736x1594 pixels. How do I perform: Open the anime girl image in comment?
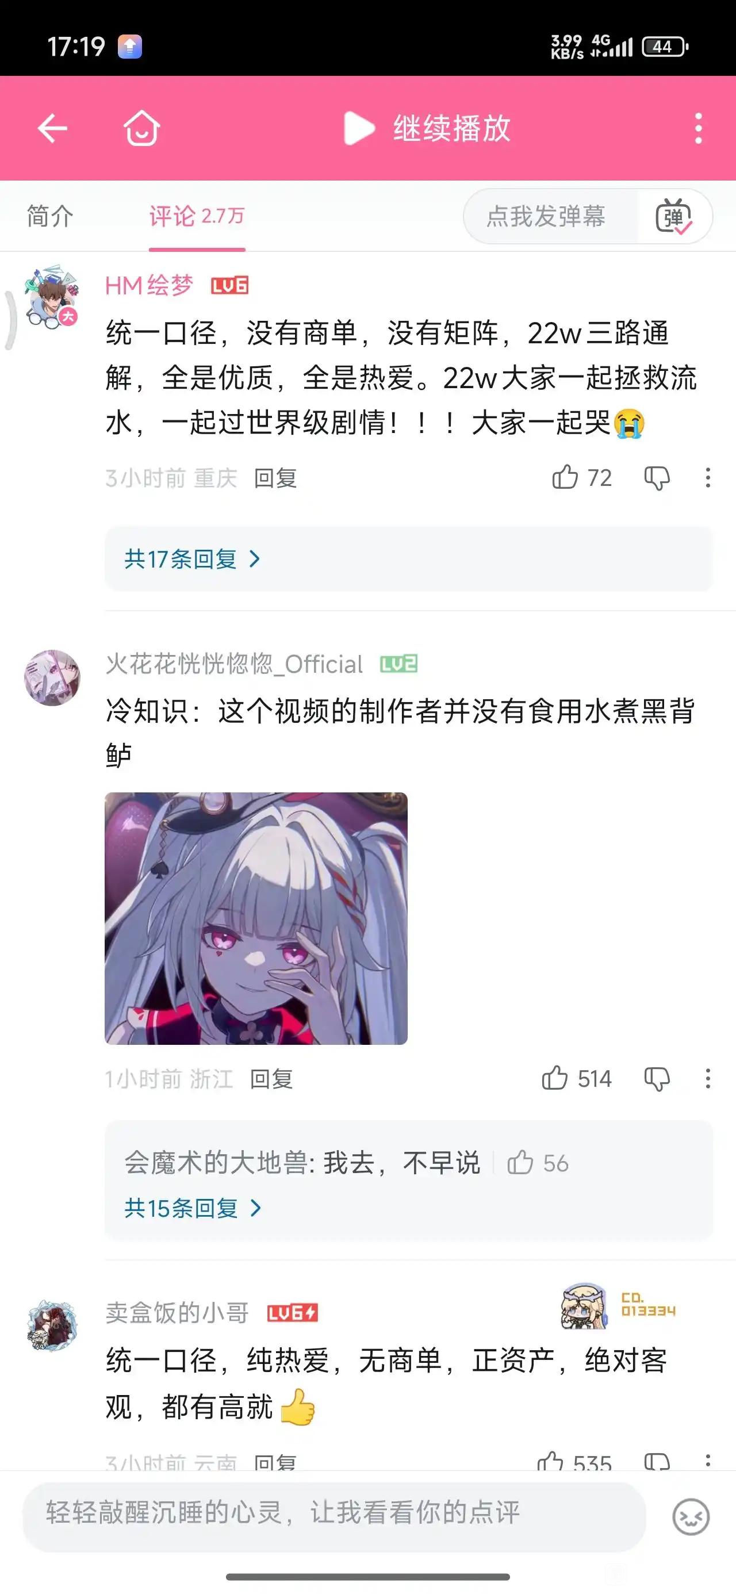[x=256, y=918]
